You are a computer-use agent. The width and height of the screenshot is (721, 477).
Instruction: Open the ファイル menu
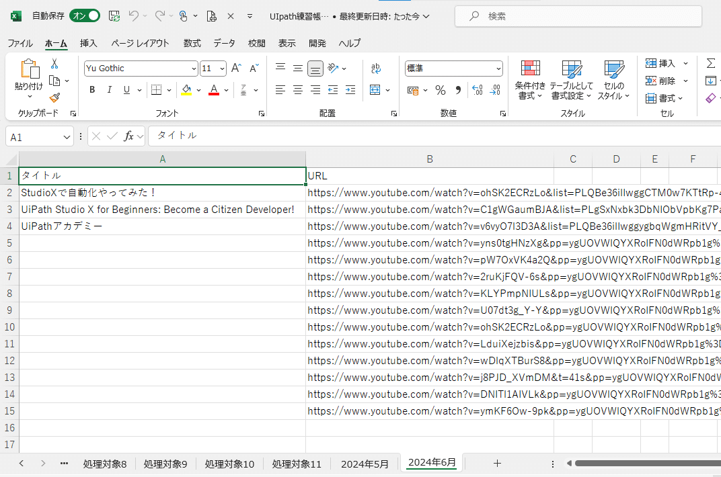pos(20,43)
